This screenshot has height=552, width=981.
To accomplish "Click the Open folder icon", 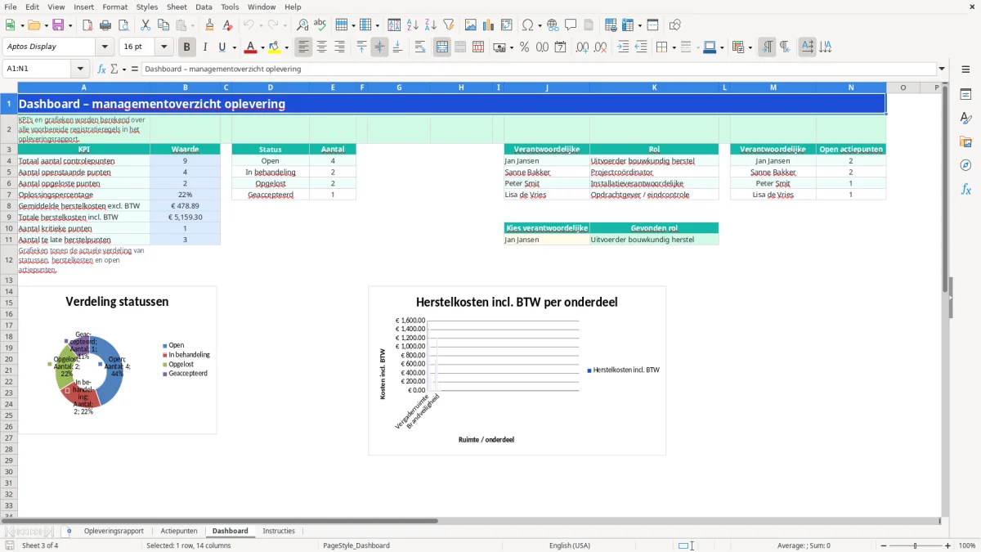I will click(33, 25).
